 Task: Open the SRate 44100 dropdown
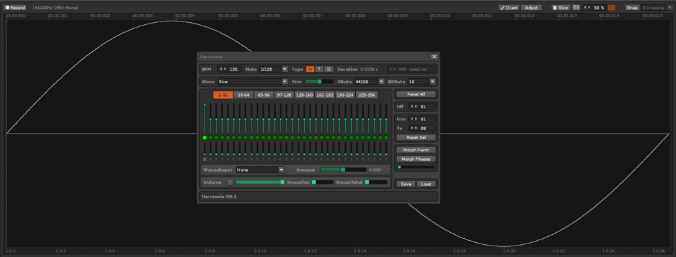369,81
